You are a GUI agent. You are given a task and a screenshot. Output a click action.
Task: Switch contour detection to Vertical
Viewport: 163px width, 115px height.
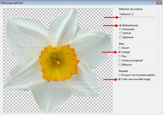[x=121, y=33]
